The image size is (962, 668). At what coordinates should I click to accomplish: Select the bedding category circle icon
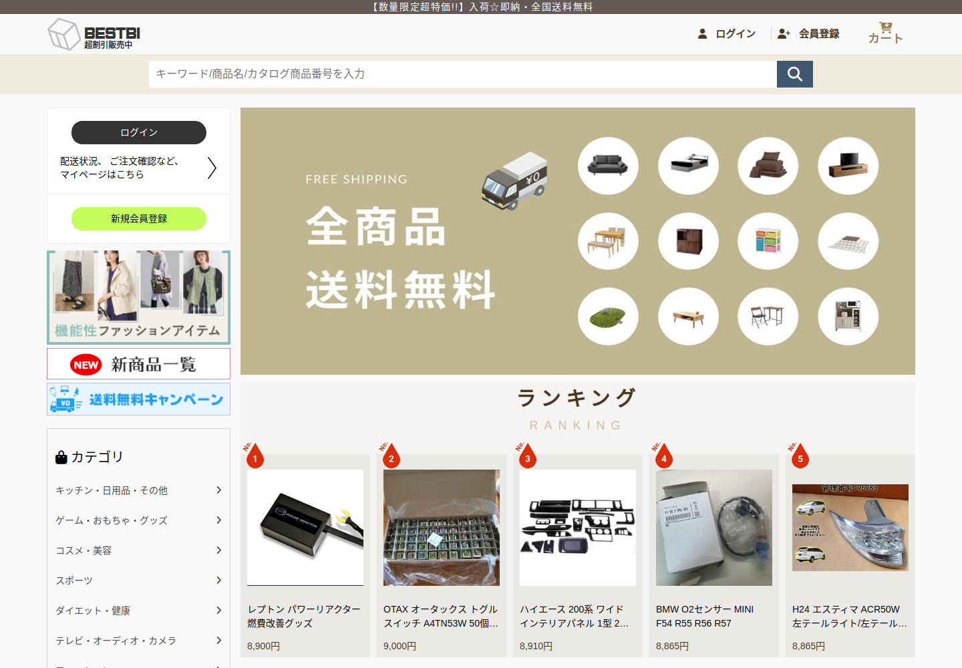(x=768, y=166)
